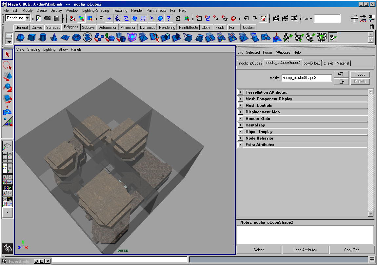Choose the Move tool in toolbox
377x265 pixels.
(8, 76)
